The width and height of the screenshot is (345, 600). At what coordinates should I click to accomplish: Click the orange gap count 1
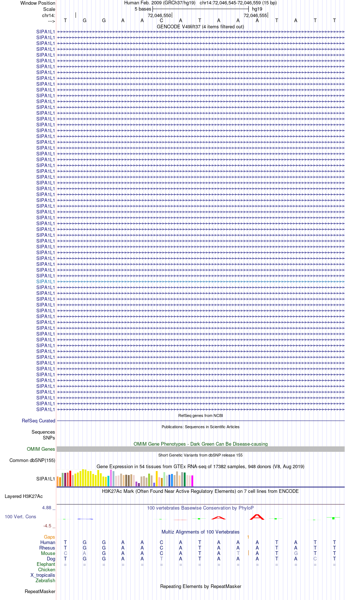click(248, 537)
